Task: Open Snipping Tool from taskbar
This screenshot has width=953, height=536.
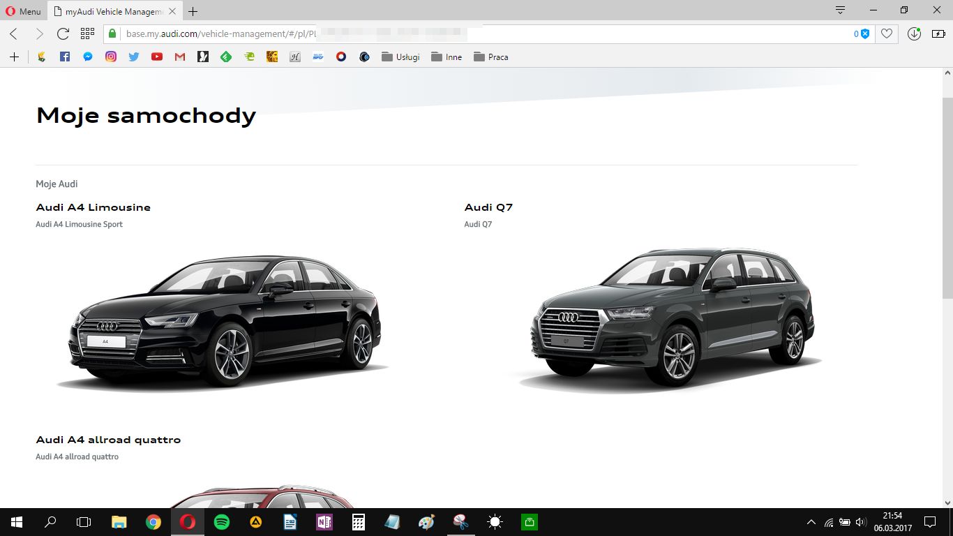Action: pyautogui.click(x=461, y=522)
